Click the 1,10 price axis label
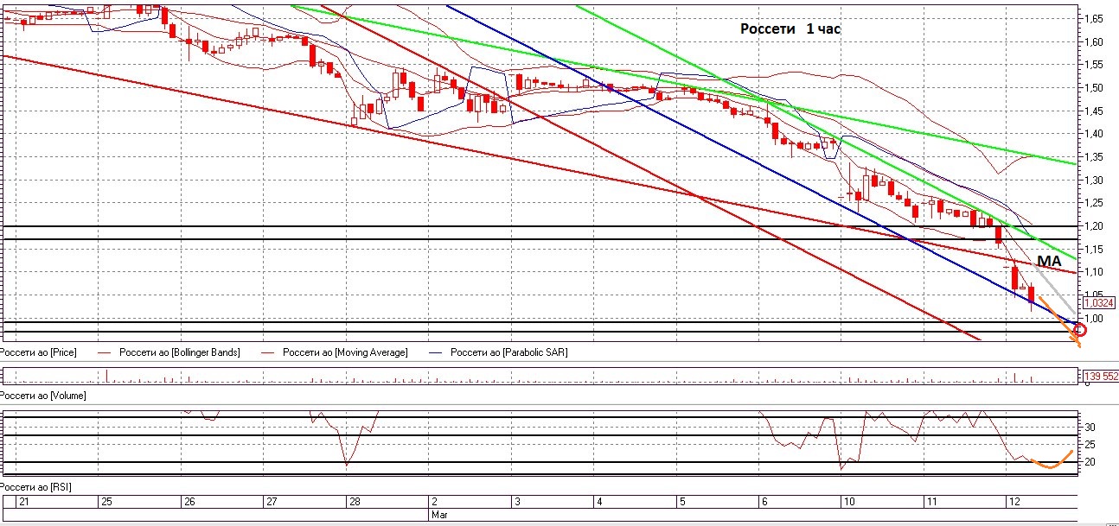Image resolution: width=1119 pixels, height=526 pixels. coord(1092,272)
